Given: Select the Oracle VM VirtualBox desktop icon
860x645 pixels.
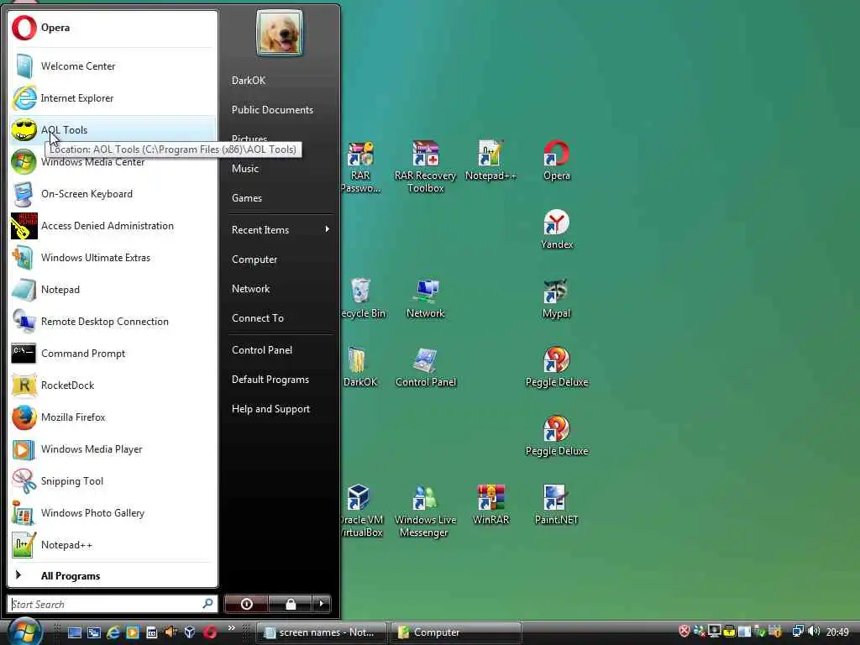Looking at the screenshot, I should point(361,511).
